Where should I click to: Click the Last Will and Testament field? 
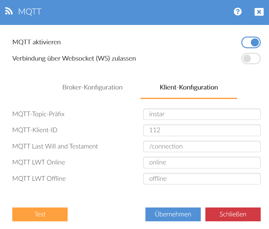202,146
